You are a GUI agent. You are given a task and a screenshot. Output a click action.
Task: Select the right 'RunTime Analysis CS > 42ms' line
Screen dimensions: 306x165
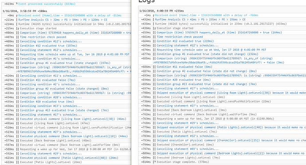(200, 20)
